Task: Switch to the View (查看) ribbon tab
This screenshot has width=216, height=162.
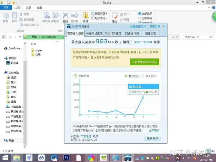Action: 40,8
